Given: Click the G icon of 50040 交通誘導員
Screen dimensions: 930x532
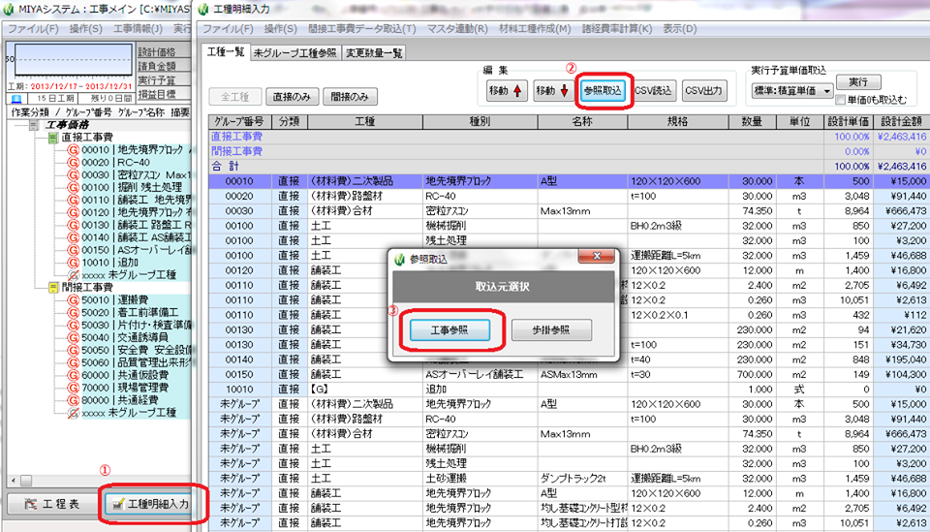Looking at the screenshot, I should pyautogui.click(x=73, y=337).
